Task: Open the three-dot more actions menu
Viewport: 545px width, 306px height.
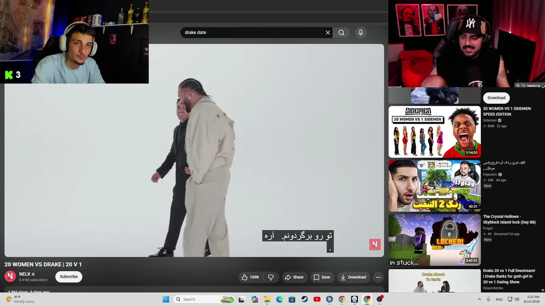Action: pyautogui.click(x=378, y=277)
